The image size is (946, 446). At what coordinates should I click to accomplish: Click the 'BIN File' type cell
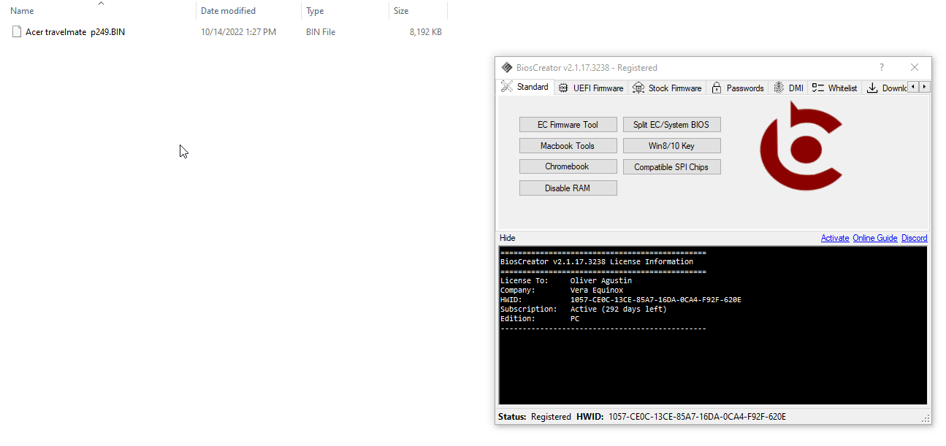pos(321,32)
